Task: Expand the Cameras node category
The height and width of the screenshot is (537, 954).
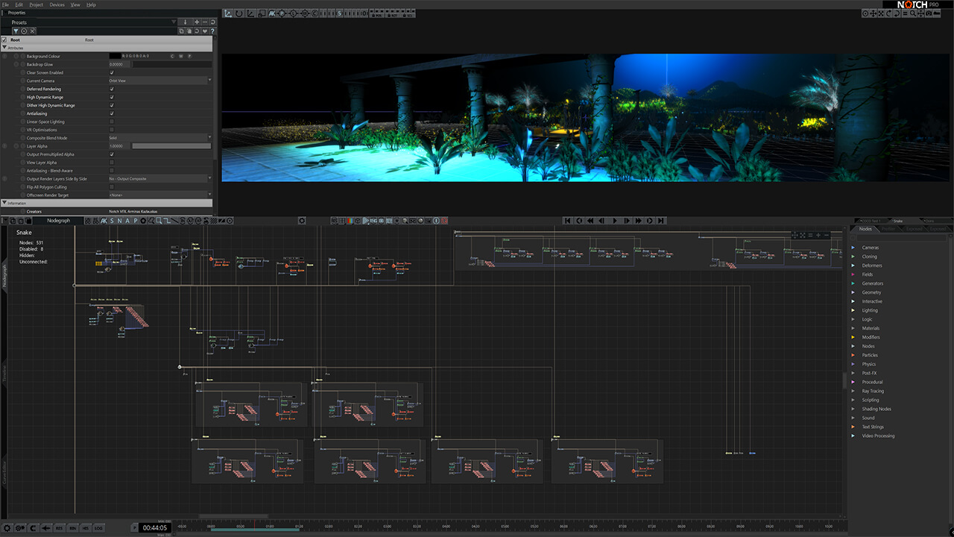Action: pos(853,248)
